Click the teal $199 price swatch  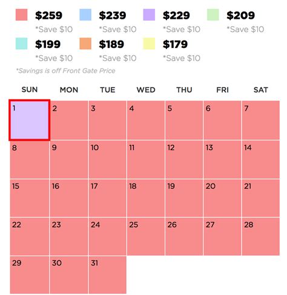coord(21,44)
